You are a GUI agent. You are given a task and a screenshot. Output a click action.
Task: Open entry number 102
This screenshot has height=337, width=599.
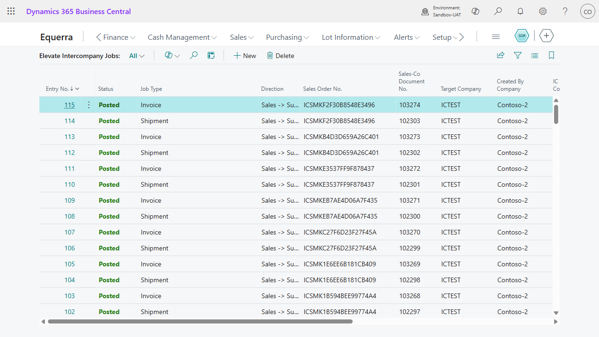tap(69, 312)
